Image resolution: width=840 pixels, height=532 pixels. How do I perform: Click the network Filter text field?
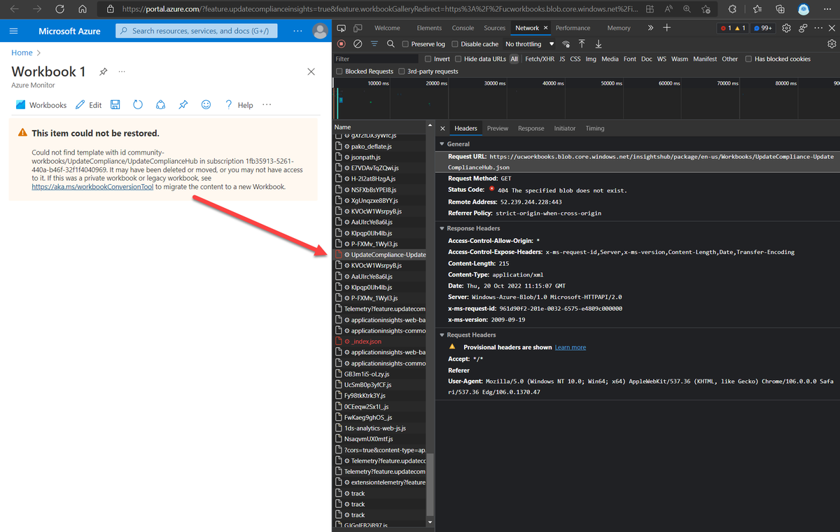click(x=377, y=59)
